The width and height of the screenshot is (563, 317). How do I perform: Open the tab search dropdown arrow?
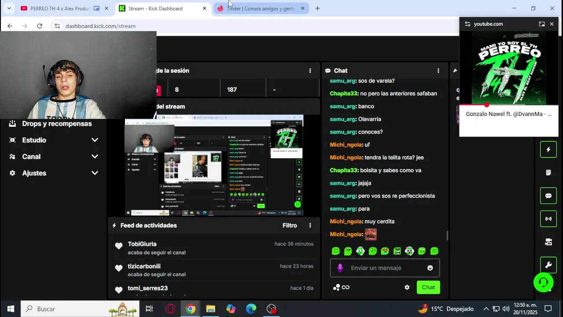[x=9, y=8]
